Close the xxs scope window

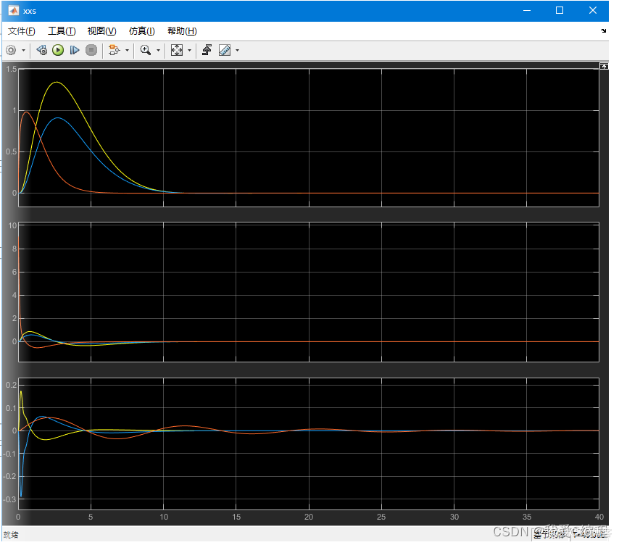(x=593, y=11)
